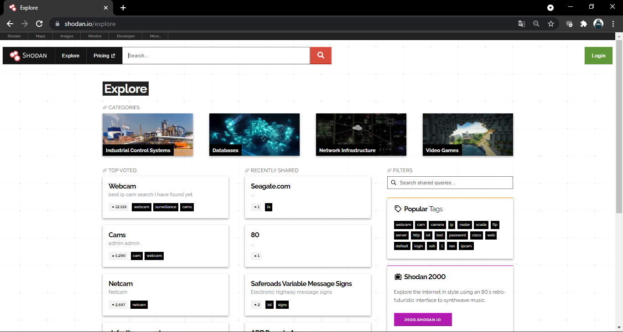Image resolution: width=623 pixels, height=332 pixels.
Task: Open the Chrome profile avatar
Action: [598, 24]
